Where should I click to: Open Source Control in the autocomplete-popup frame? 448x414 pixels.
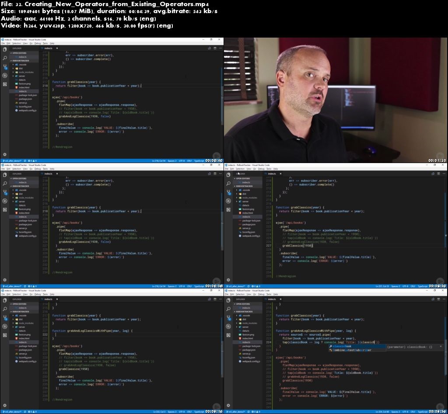pyautogui.click(x=228, y=318)
